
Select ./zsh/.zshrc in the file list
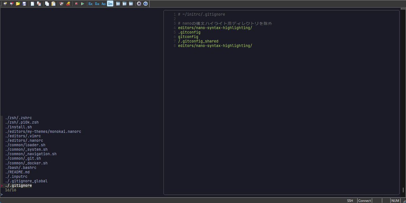click(18, 118)
